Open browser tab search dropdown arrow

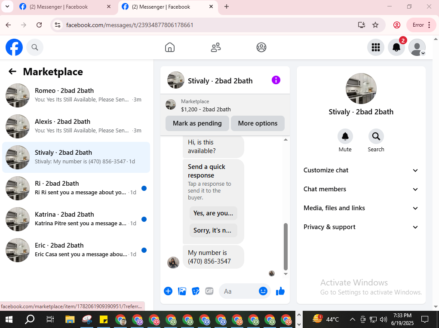(7, 6)
